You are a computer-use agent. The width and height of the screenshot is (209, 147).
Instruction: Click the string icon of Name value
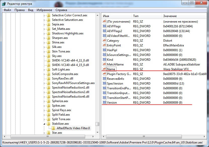pyautogui.click(x=104, y=69)
